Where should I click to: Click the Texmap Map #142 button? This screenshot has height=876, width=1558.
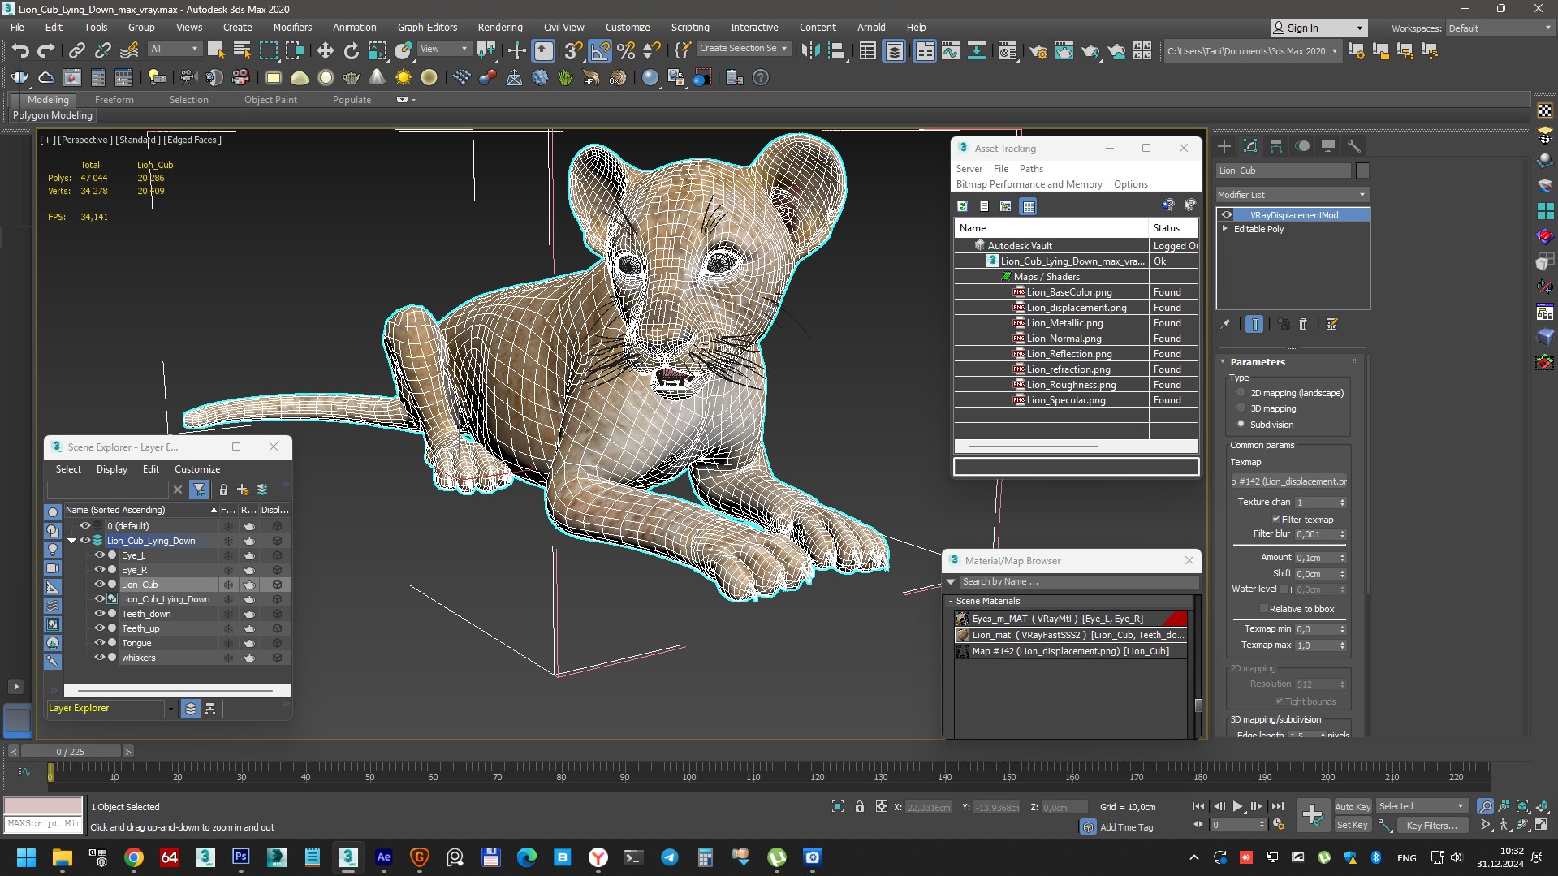point(1288,481)
